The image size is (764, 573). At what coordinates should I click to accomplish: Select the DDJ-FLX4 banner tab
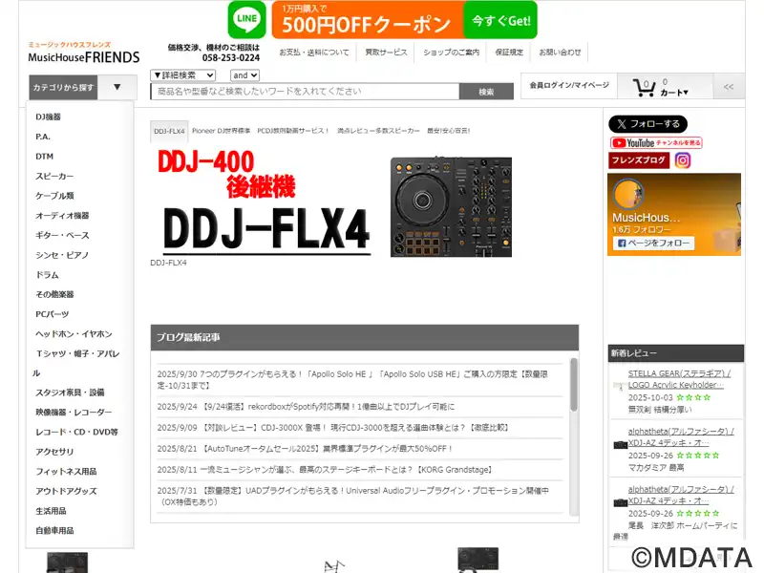(x=169, y=131)
